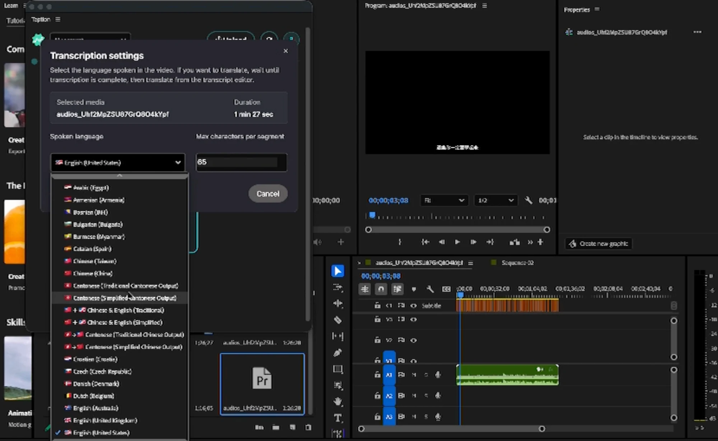Open timeline wrench display settings
The height and width of the screenshot is (441, 718).
(430, 289)
